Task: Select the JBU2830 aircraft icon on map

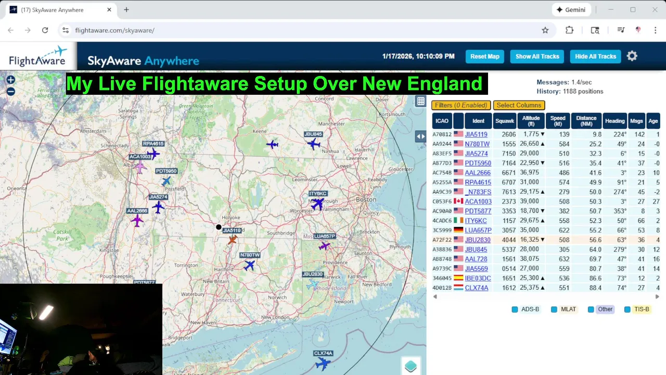Action: click(313, 284)
